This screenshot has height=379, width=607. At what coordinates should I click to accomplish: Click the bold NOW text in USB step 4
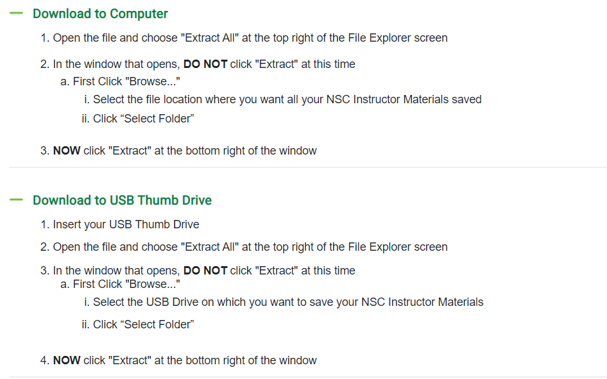coord(67,360)
